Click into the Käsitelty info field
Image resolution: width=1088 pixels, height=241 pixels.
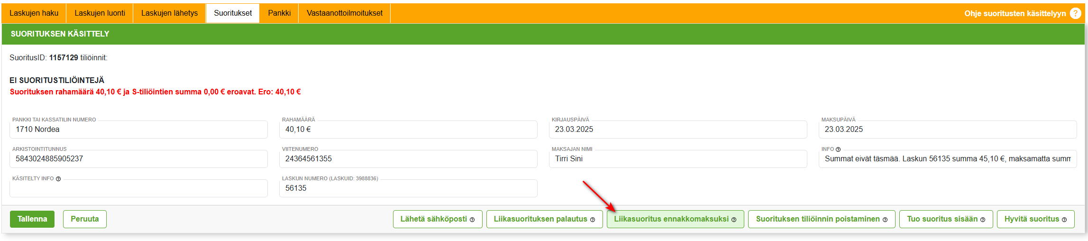point(138,189)
